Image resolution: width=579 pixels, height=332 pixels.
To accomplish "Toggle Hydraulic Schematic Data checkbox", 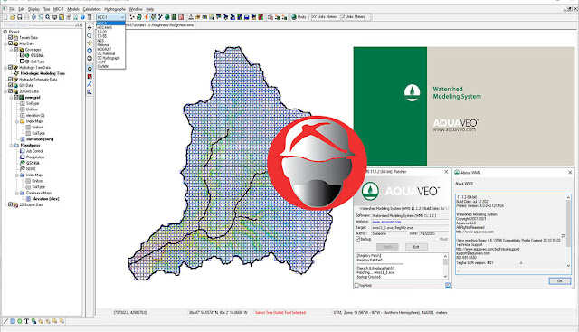I will click(10, 79).
